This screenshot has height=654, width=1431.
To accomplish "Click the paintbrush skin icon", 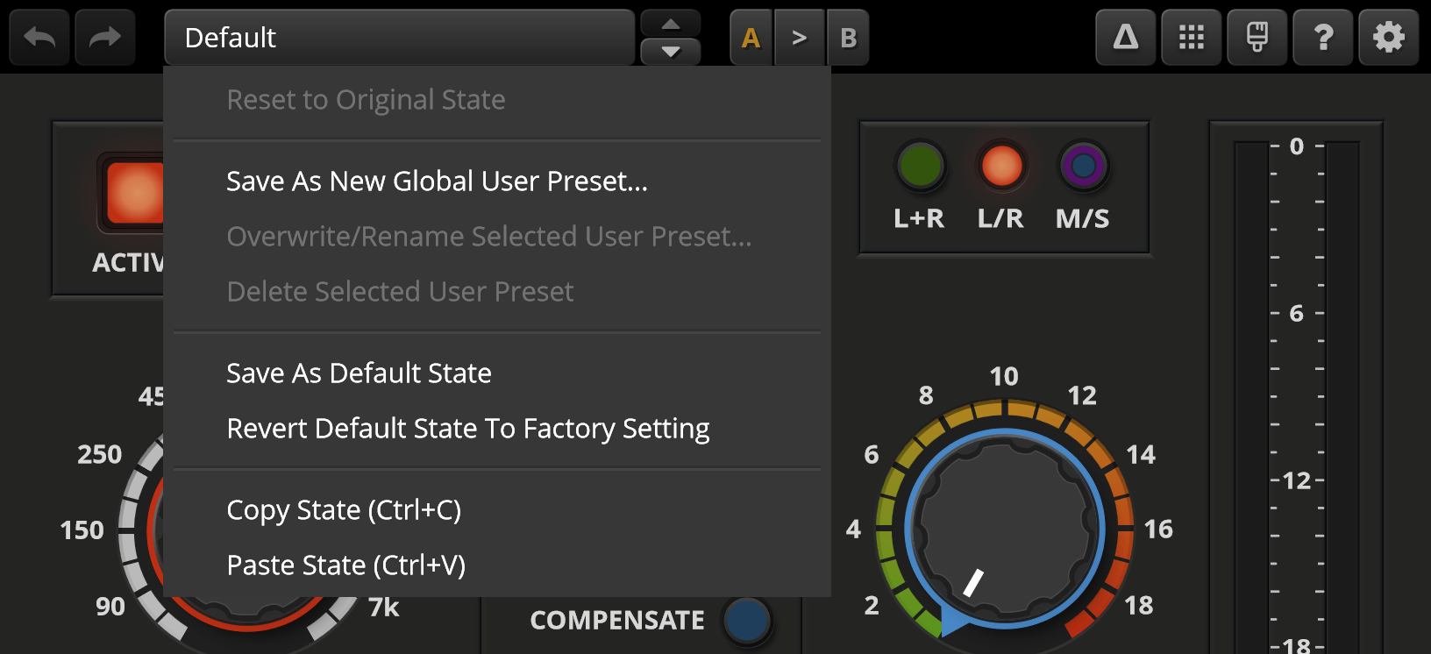I will [1257, 38].
